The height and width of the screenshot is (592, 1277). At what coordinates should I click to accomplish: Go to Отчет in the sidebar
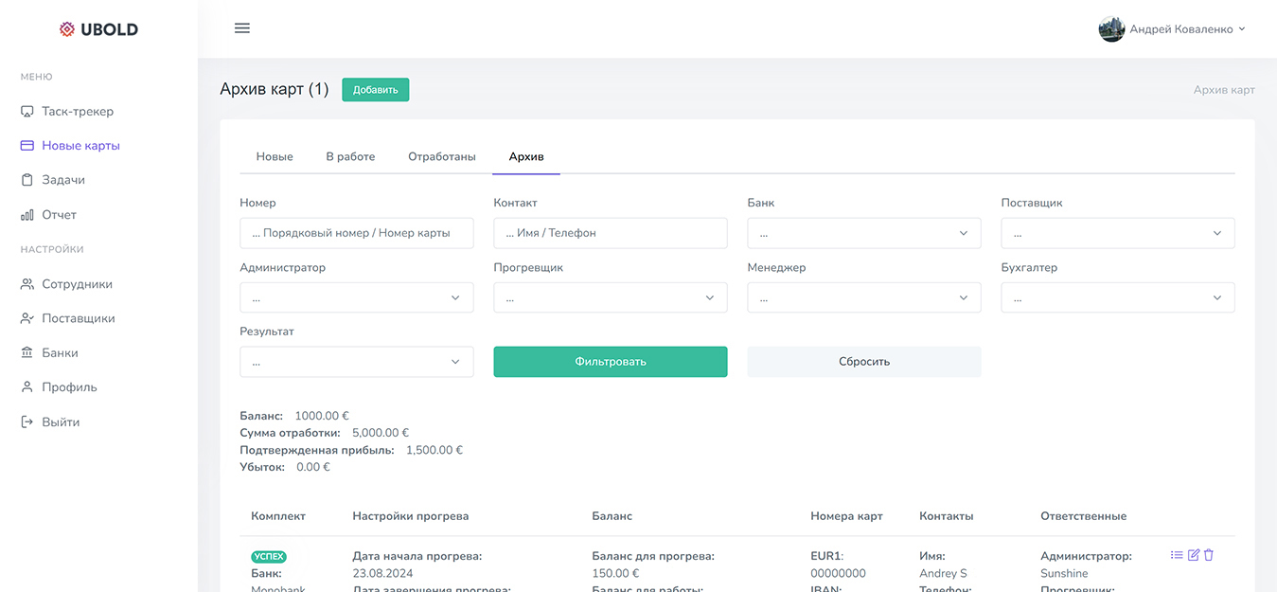click(x=59, y=215)
